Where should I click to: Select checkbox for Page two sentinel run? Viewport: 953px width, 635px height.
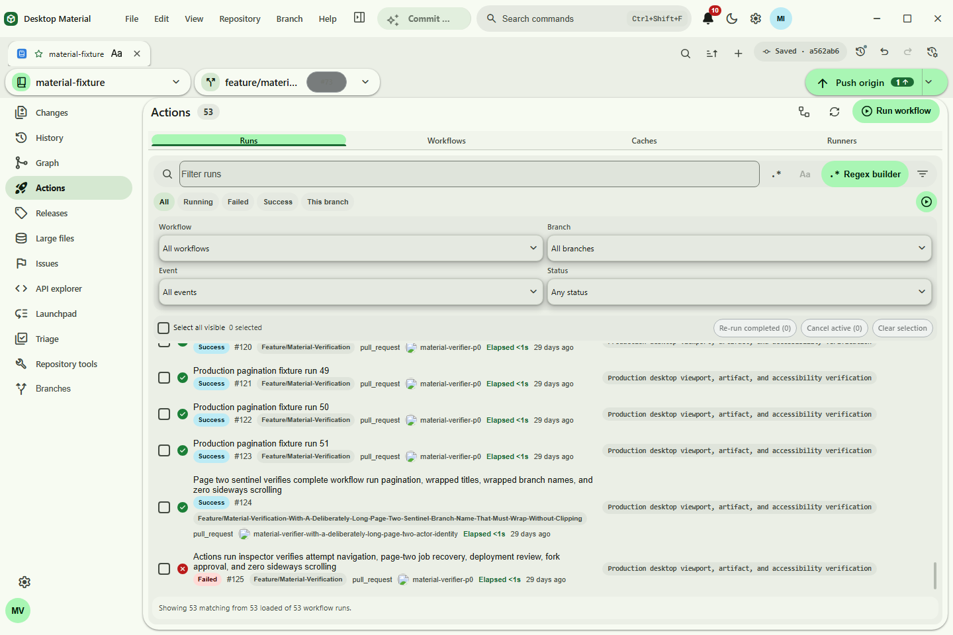pos(164,507)
